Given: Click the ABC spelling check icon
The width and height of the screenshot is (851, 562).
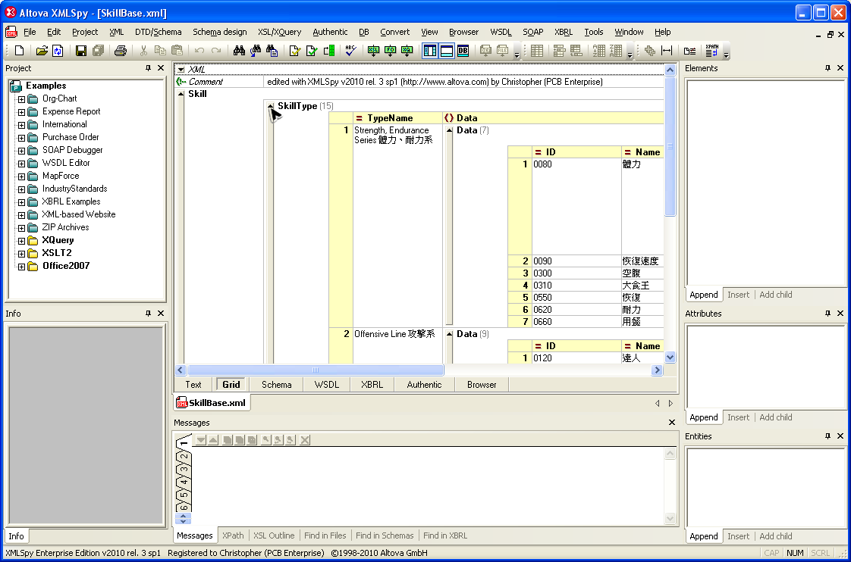Looking at the screenshot, I should pos(350,51).
